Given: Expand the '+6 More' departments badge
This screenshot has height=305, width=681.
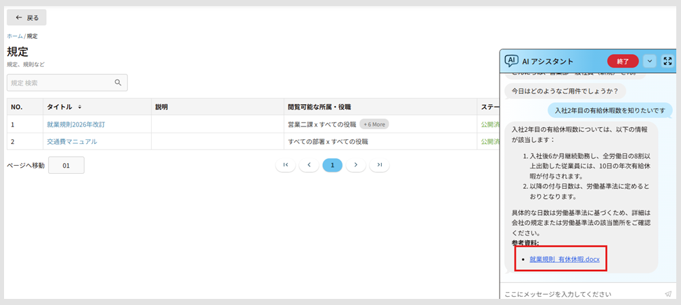Looking at the screenshot, I should pyautogui.click(x=374, y=124).
